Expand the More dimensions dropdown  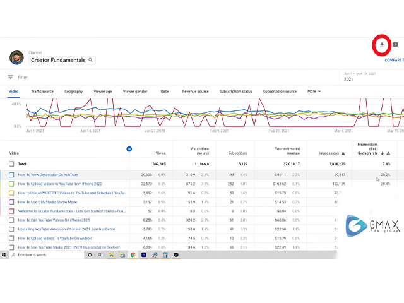314,91
